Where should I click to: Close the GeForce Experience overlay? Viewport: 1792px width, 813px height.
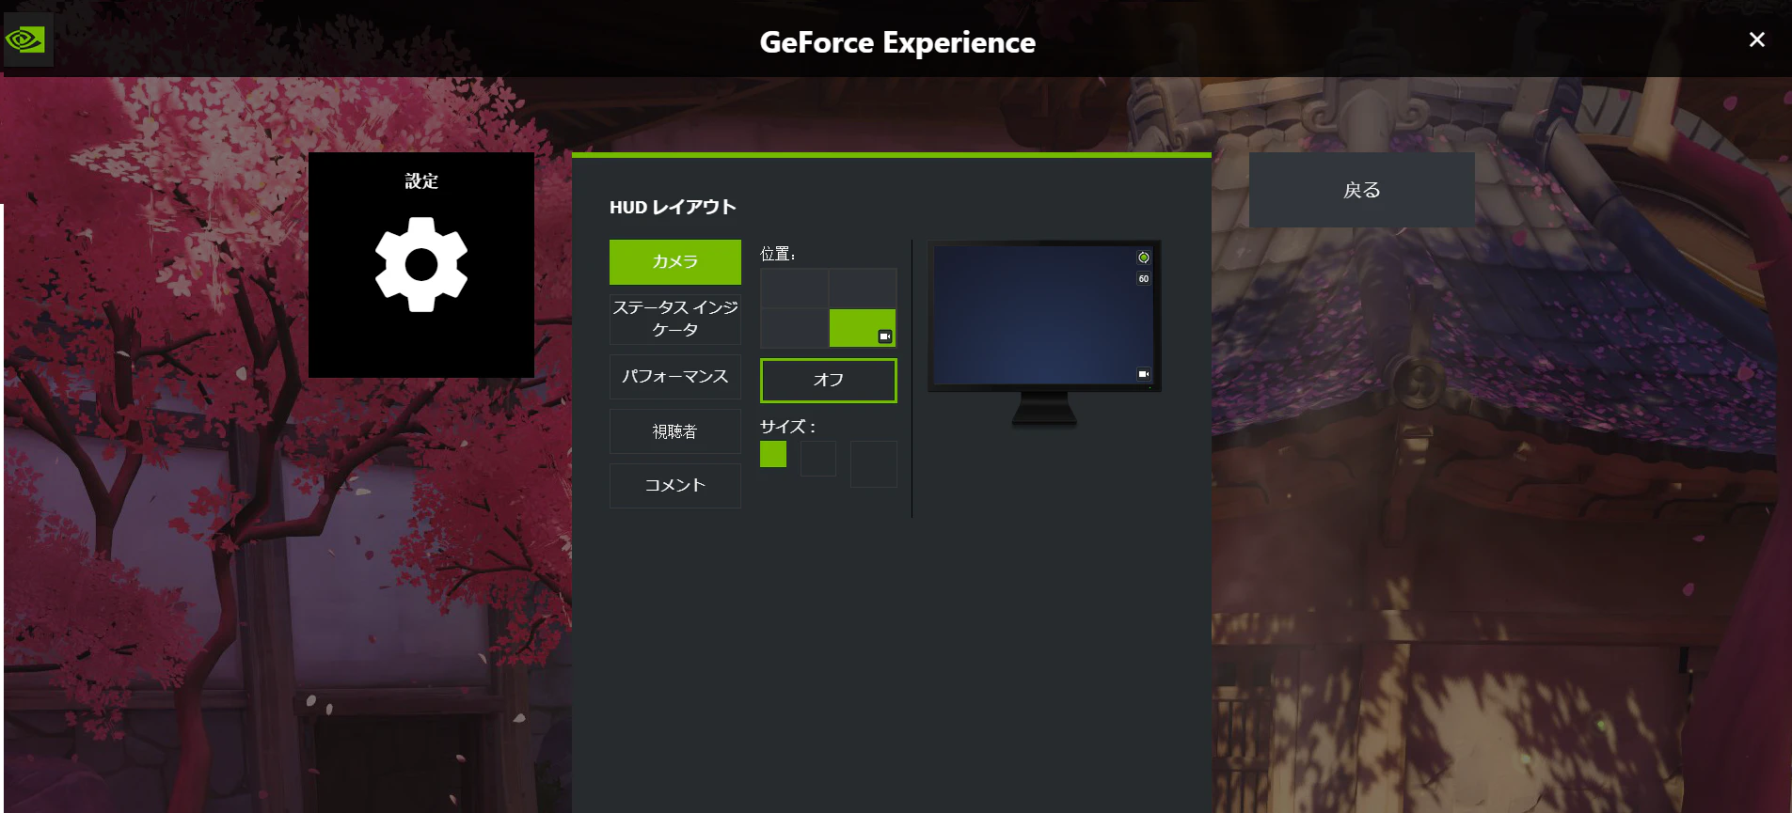1757,39
